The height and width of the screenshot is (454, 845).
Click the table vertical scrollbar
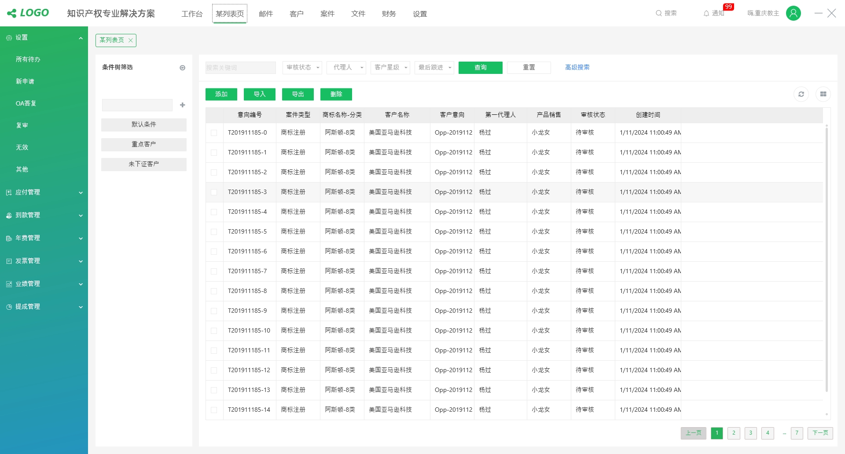point(827,259)
